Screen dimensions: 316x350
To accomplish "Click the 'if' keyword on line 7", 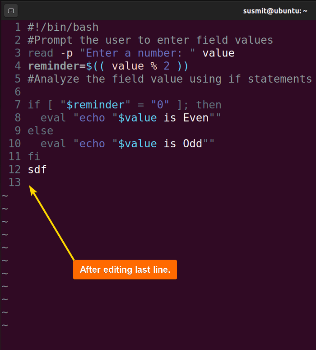I will [x=34, y=105].
